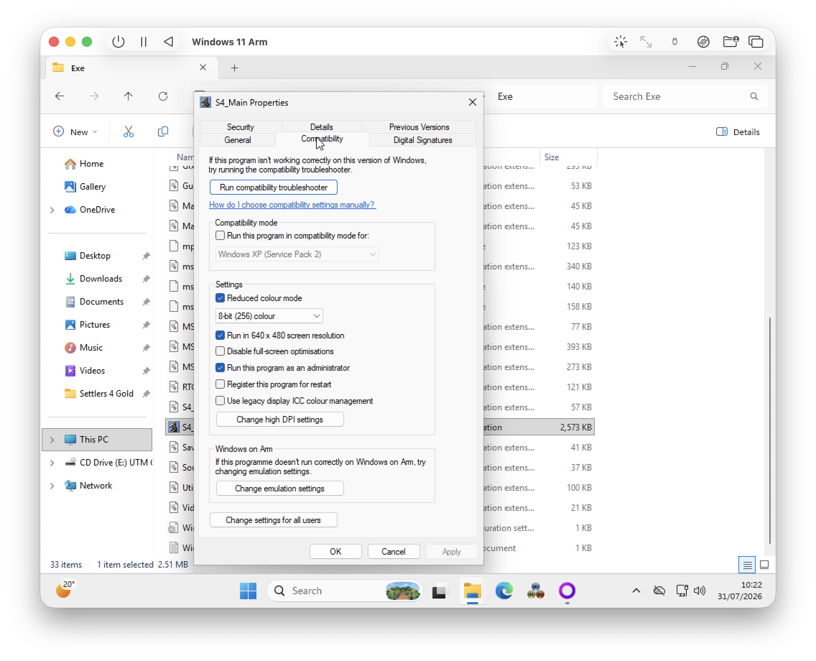Expand the OneDrive tree node

click(x=52, y=210)
